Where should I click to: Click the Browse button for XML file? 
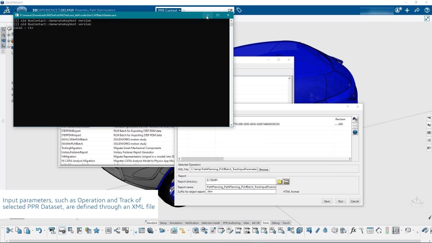[x=264, y=170]
